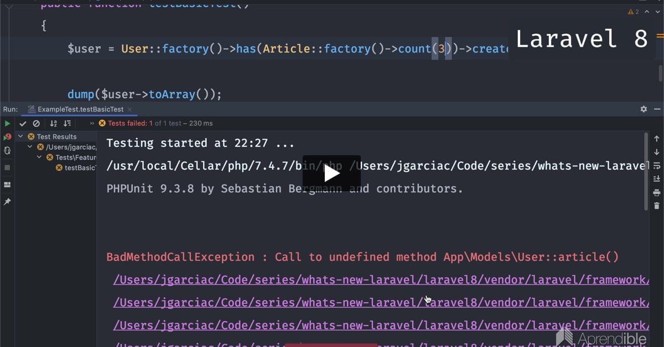The image size is (664, 347).
Task: Click the gray Stop square icon
Action: coord(8,167)
